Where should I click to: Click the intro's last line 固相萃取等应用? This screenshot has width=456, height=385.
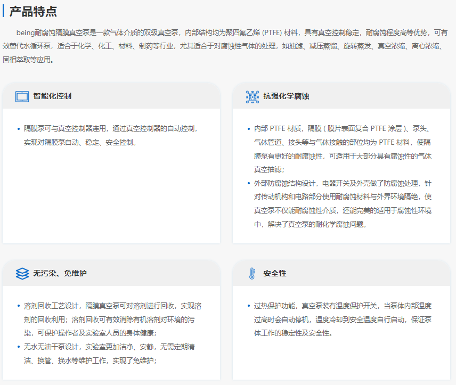click(x=28, y=60)
